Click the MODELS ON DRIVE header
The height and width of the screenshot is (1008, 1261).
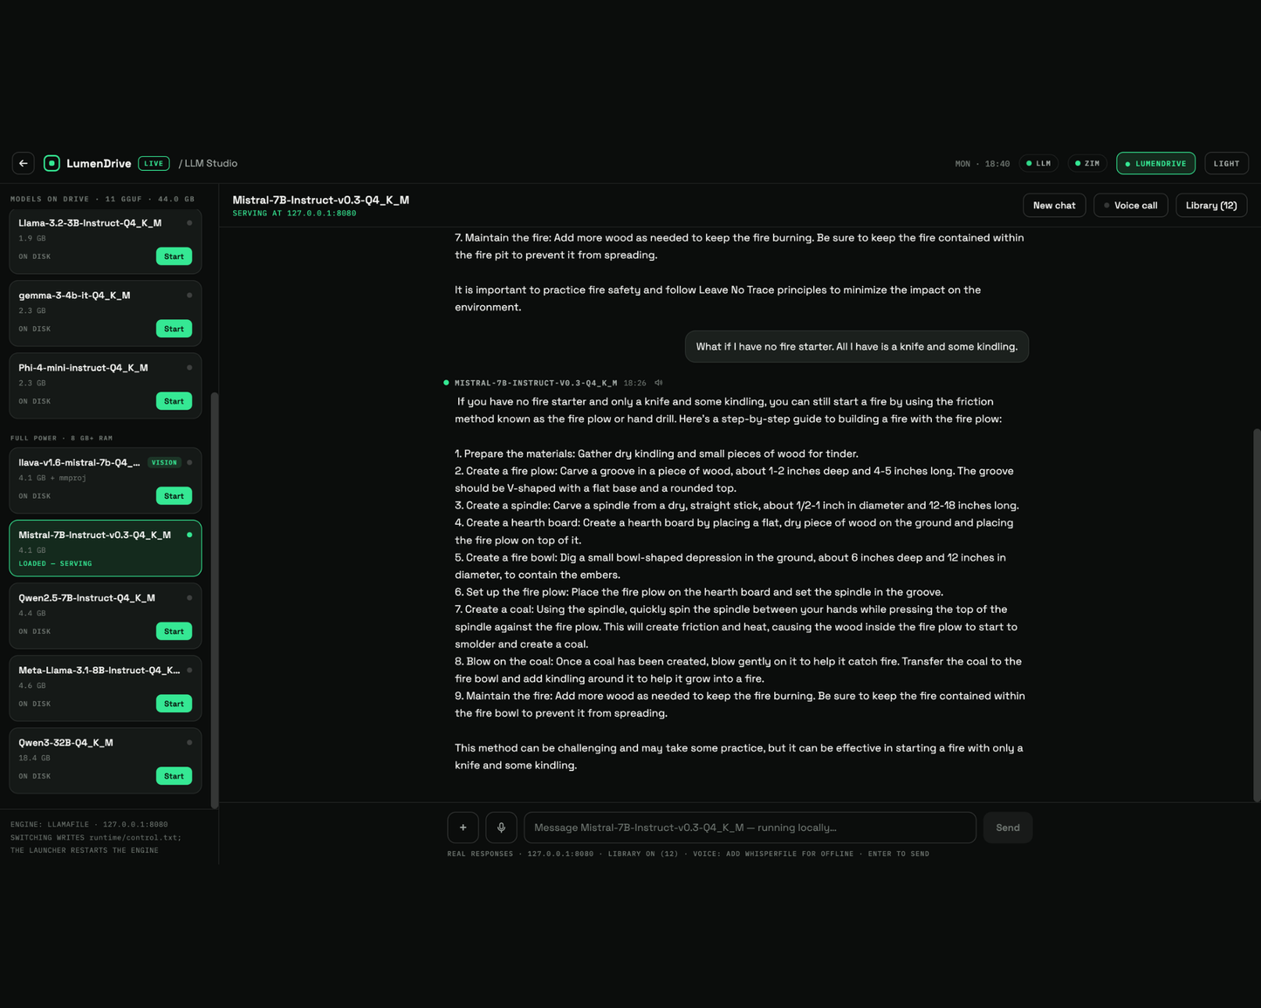[x=102, y=199]
